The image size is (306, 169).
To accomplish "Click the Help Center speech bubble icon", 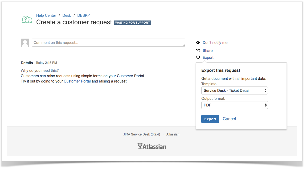I will coord(27,19).
